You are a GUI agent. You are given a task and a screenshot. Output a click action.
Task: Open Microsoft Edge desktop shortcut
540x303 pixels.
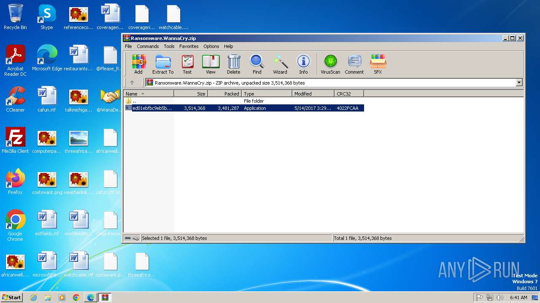click(47, 58)
